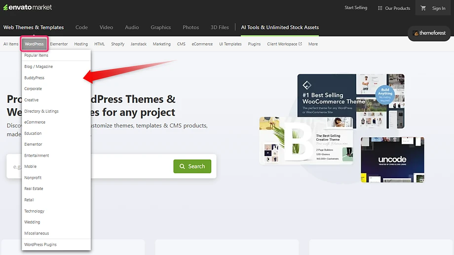Open the eCommerce submenu in navigation bar
Screen dimensions: 454x255
pos(202,44)
